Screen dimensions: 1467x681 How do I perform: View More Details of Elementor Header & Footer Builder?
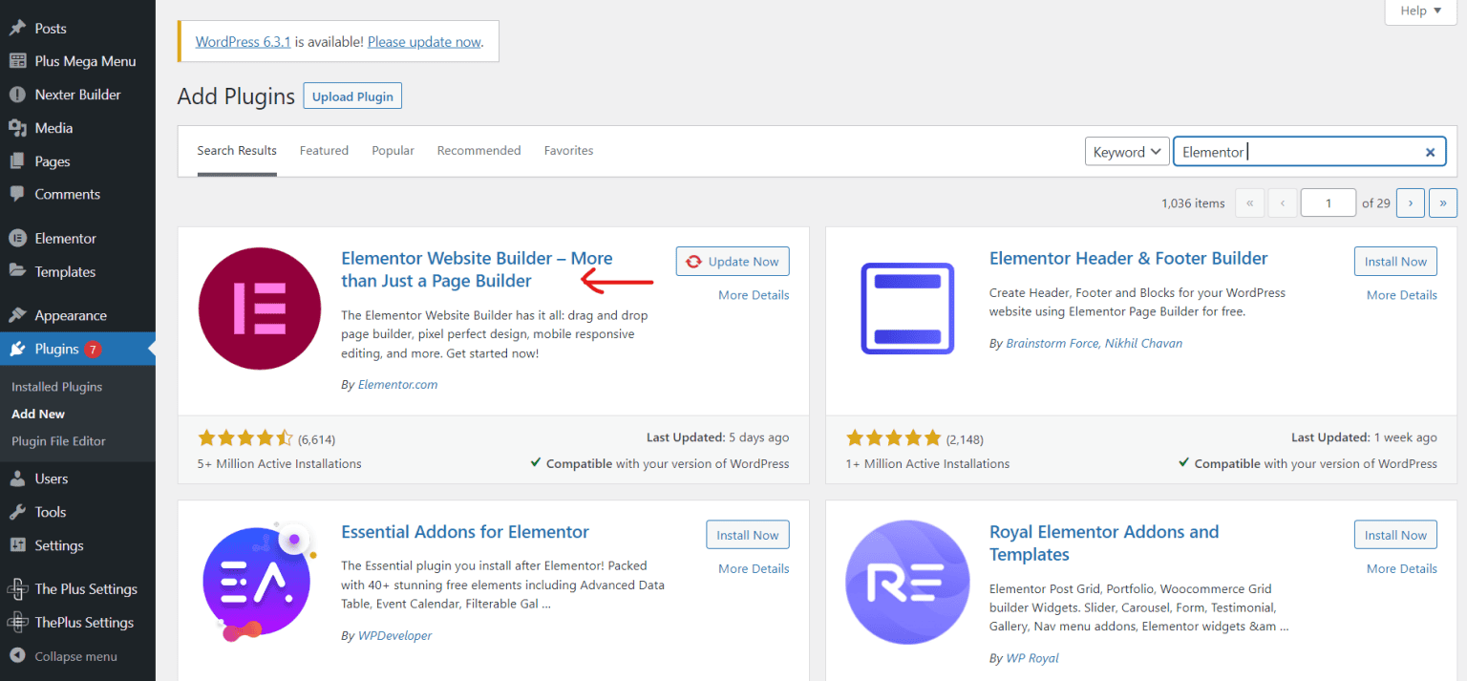[1401, 294]
